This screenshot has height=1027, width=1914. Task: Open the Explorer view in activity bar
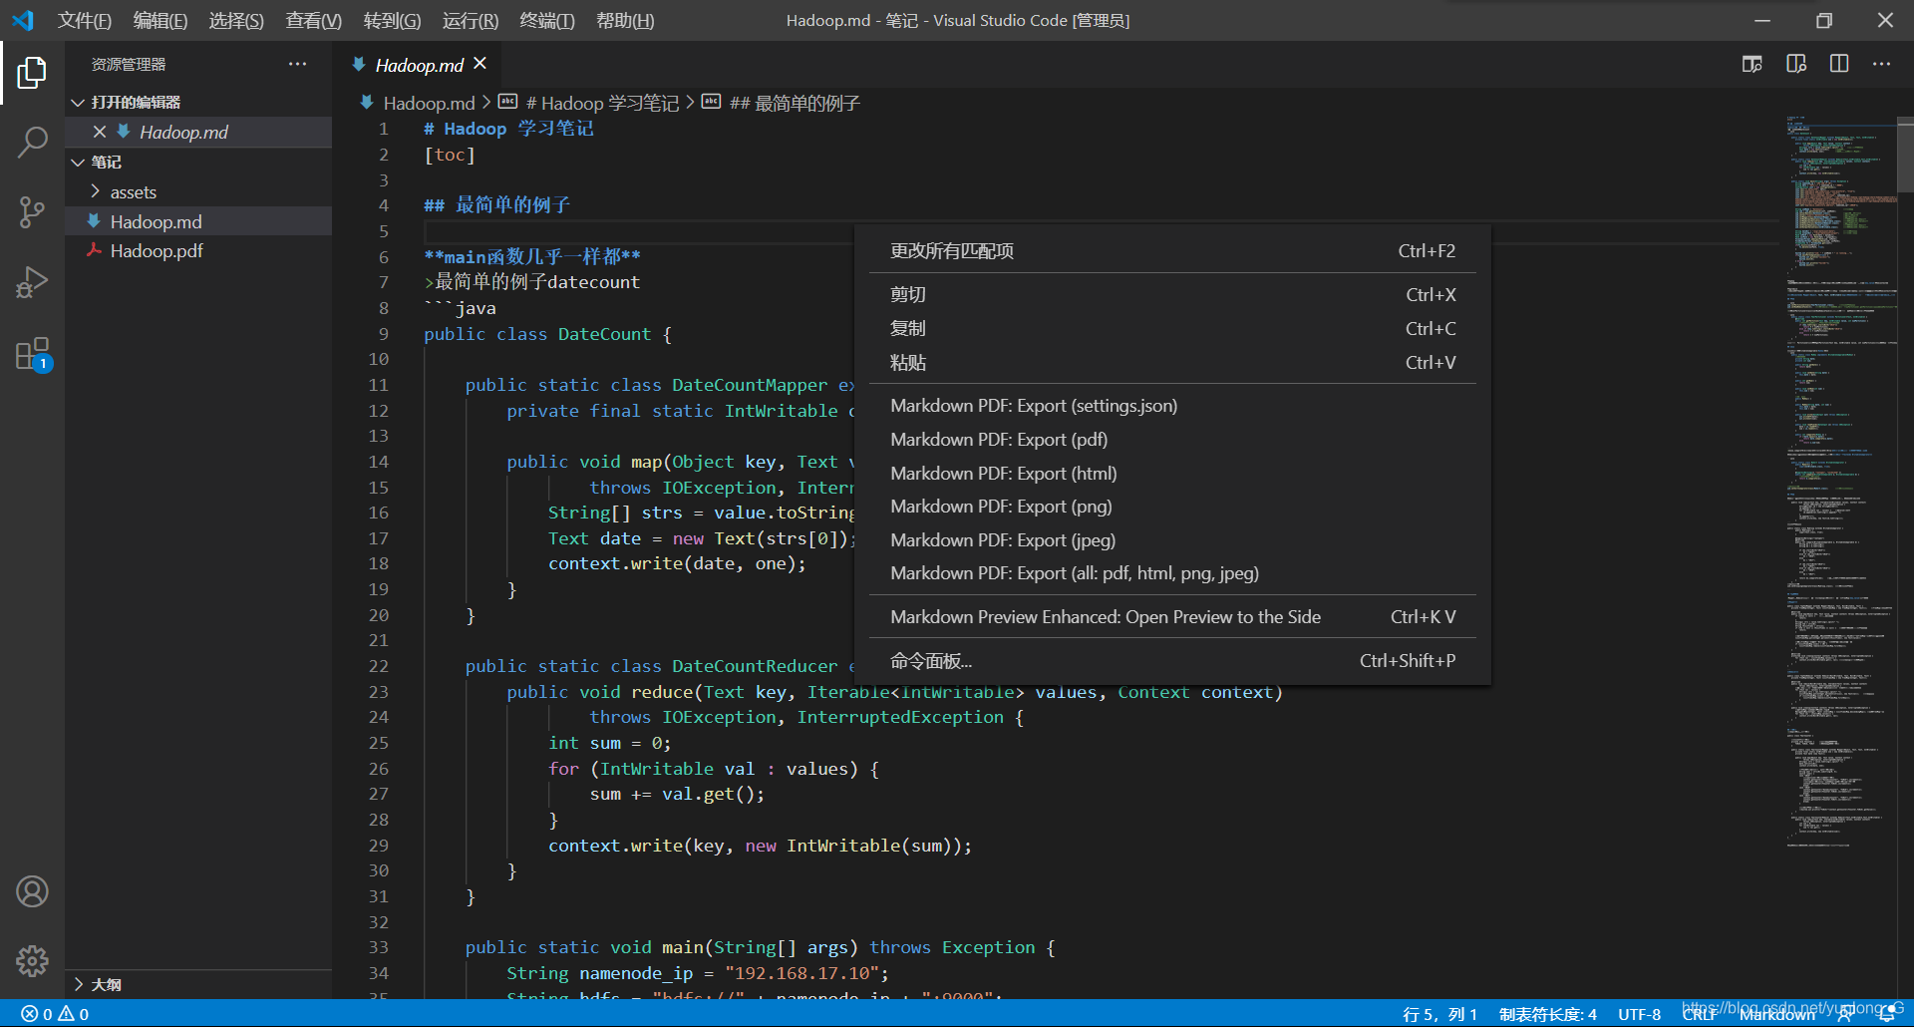pyautogui.click(x=32, y=72)
